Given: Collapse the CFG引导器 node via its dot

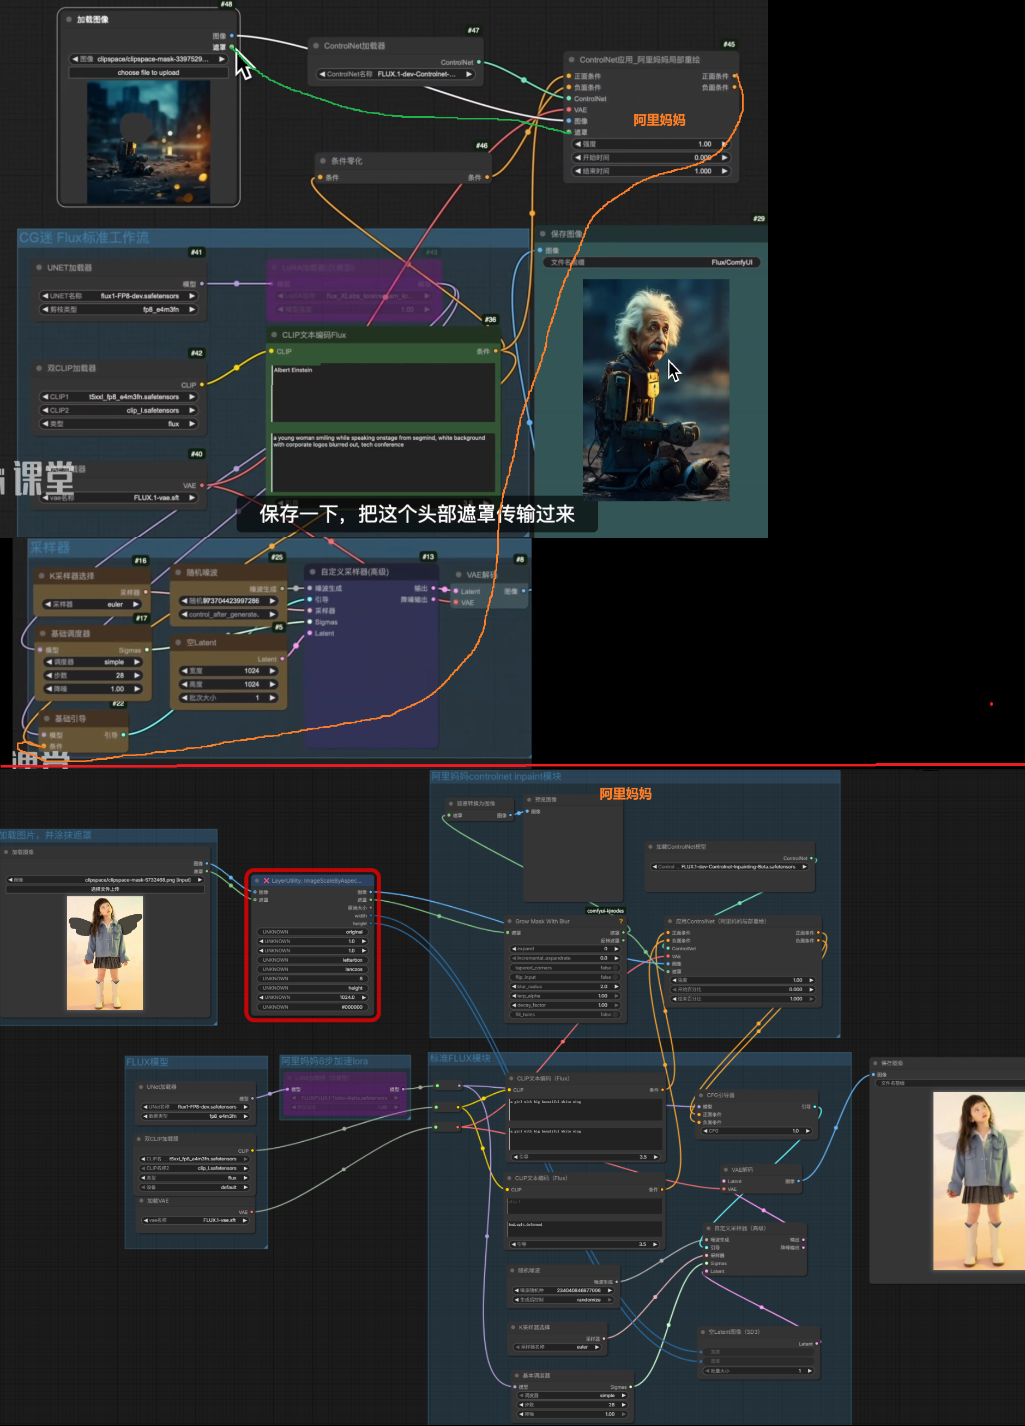Looking at the screenshot, I should 701,1095.
